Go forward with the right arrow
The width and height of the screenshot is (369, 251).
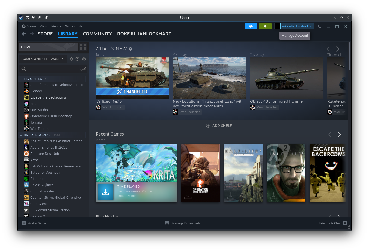32,34
